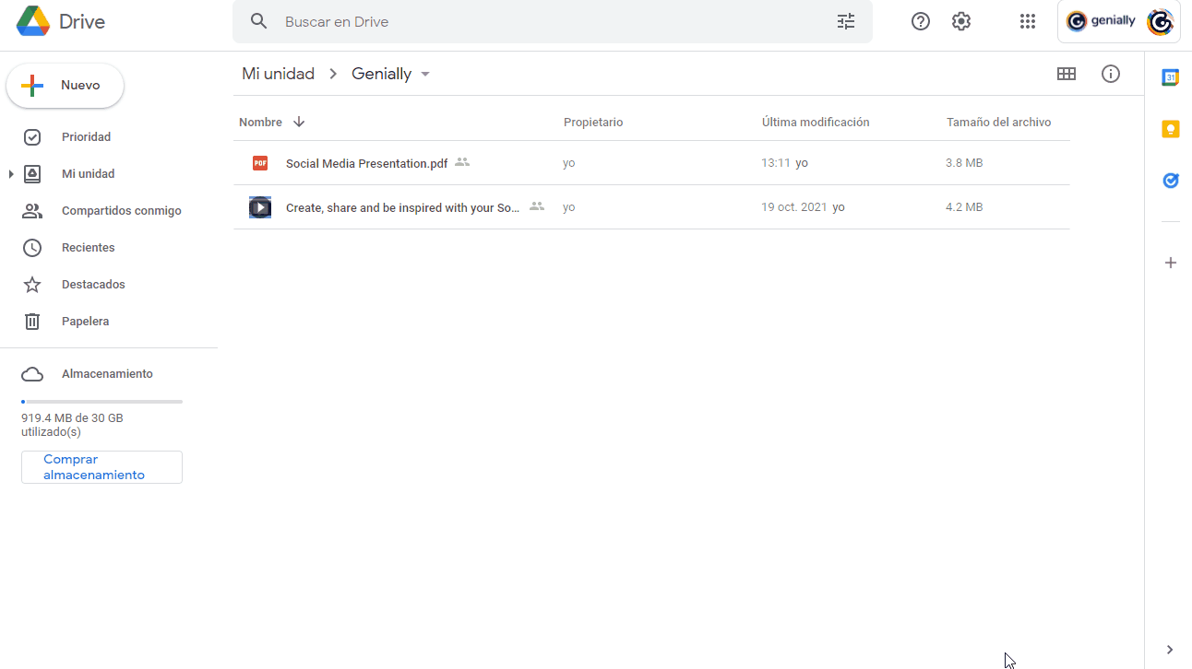Click the Prioridad checkmark icon

(x=32, y=137)
